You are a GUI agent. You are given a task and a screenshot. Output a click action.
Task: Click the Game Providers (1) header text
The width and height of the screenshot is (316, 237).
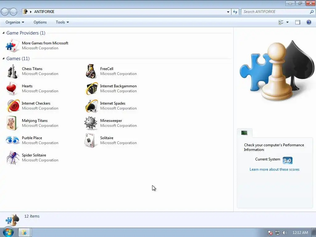(x=26, y=33)
